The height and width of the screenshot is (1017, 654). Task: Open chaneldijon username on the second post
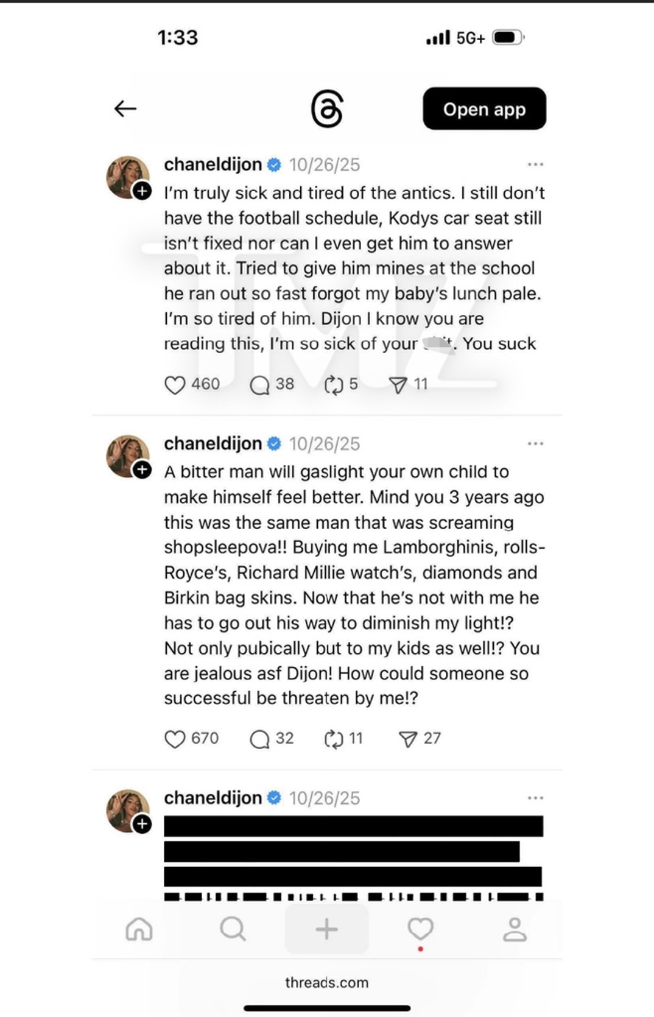[213, 443]
